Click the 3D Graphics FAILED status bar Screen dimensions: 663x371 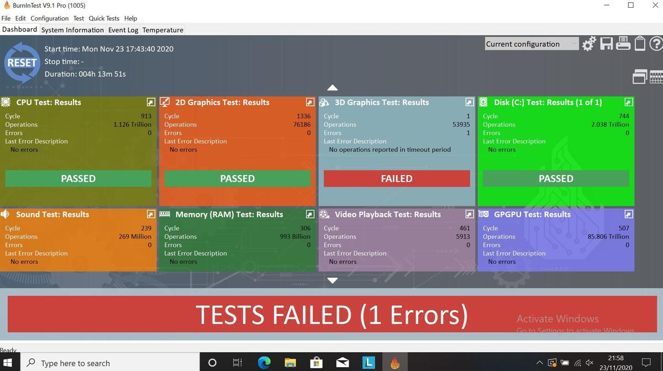397,178
